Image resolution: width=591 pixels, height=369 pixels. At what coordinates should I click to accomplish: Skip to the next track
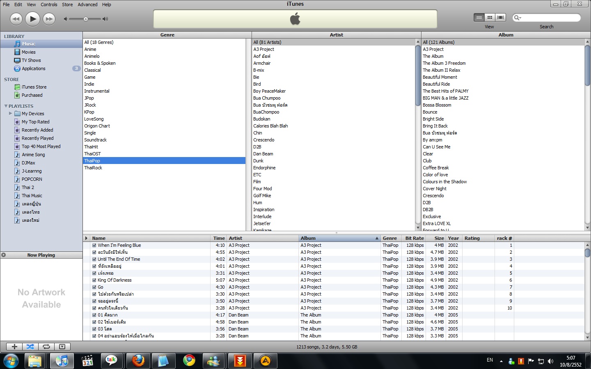click(49, 19)
